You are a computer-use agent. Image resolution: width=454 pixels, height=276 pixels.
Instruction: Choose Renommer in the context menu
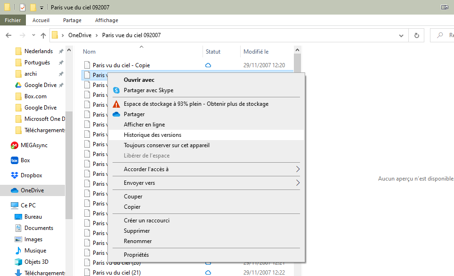click(x=206, y=241)
